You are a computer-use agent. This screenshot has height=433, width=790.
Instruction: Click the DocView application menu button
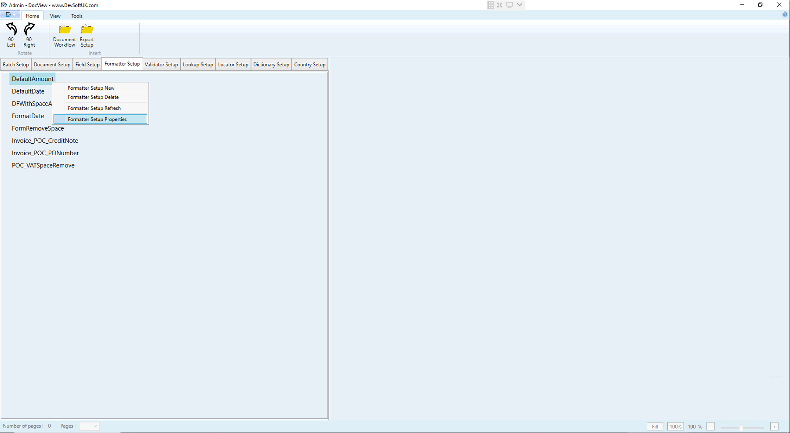[x=7, y=15]
